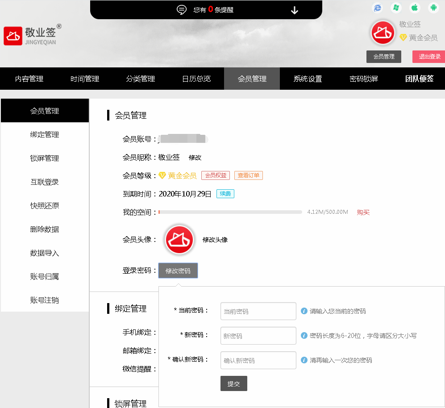Screen dimensions: 445x408
Task: Click the info icon beside 新密码 field
Action: (305, 336)
